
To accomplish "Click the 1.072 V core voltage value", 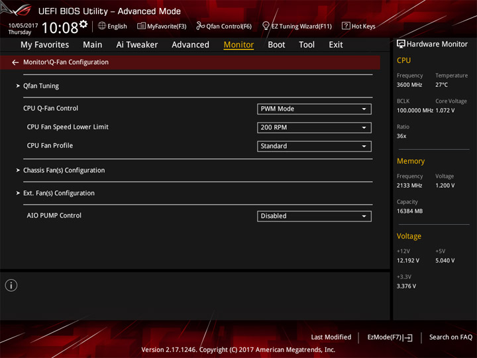I will [x=445, y=110].
